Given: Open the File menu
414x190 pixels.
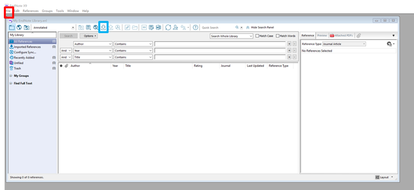Looking at the screenshot, I should pos(9,11).
